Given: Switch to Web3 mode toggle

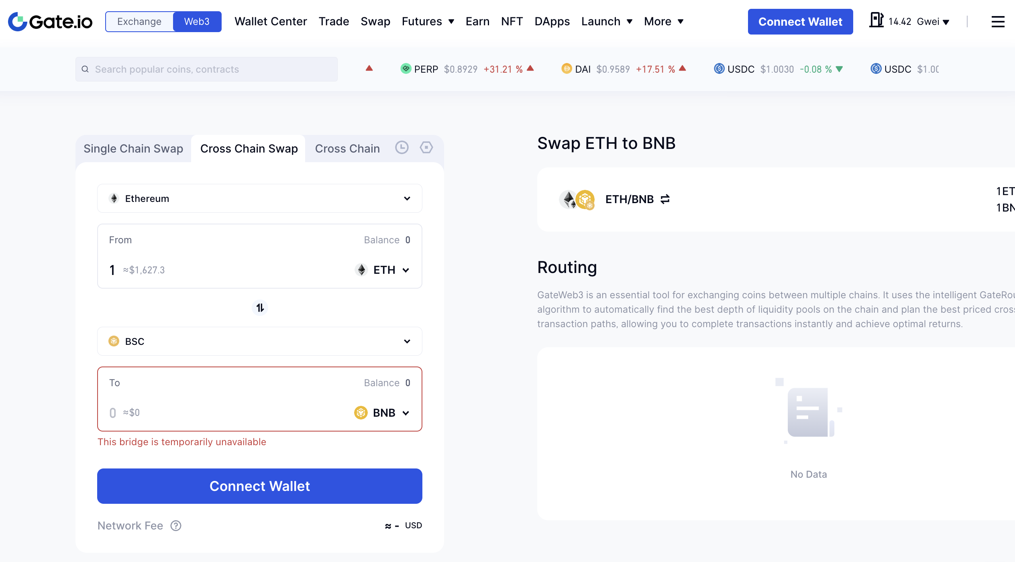Looking at the screenshot, I should tap(197, 22).
